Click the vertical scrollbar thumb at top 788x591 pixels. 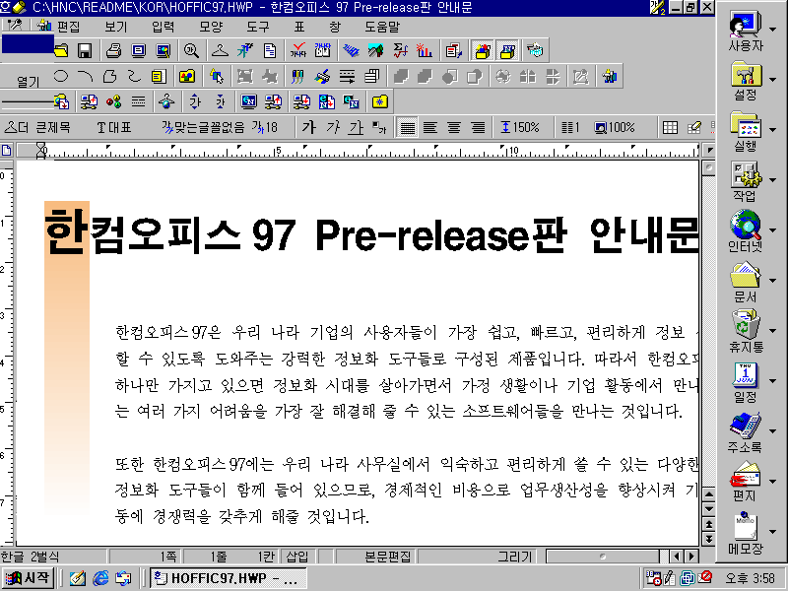point(708,167)
